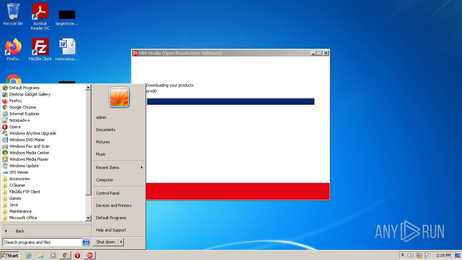Click programs list scrollbar up arrow
The image size is (462, 260).
[88, 87]
